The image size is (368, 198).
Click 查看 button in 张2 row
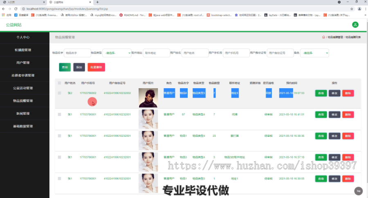coord(321,93)
